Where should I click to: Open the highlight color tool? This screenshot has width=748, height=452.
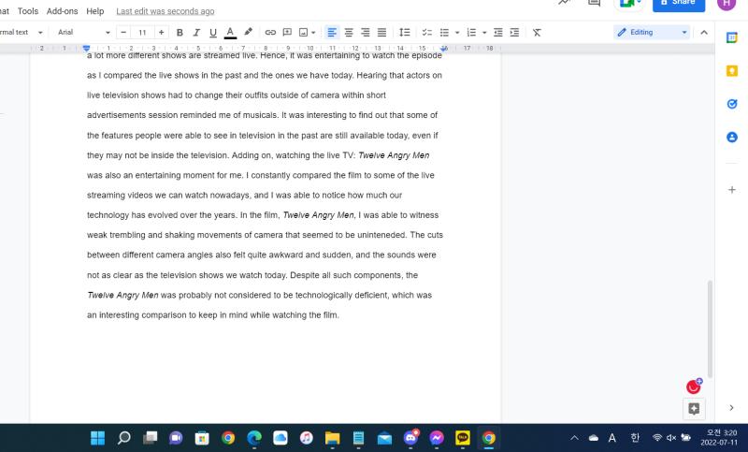coord(248,33)
